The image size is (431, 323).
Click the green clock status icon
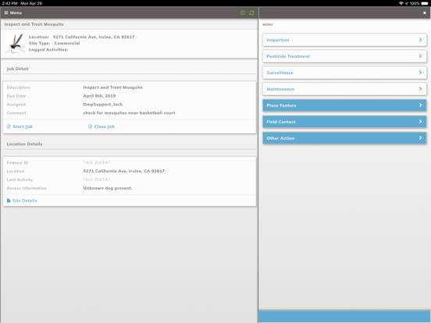[x=243, y=12]
